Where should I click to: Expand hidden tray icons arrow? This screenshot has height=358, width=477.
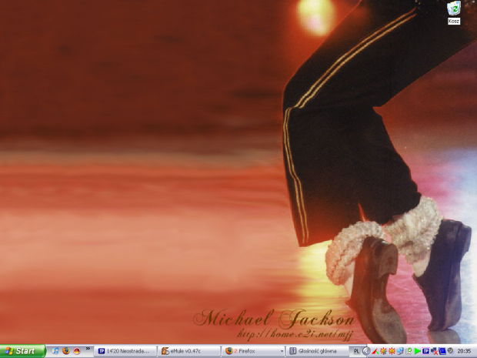(x=366, y=351)
